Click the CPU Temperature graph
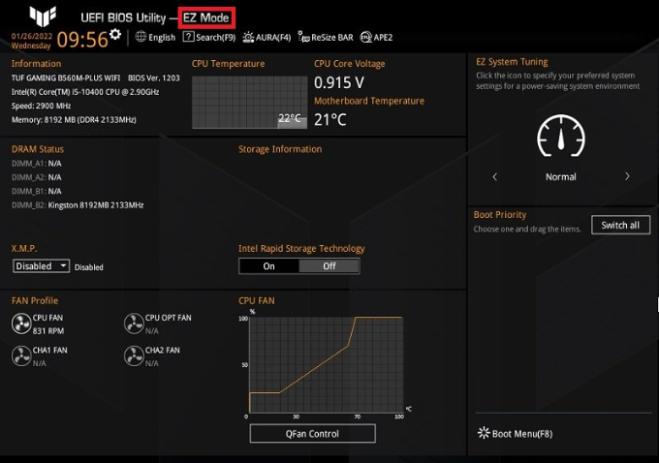Screen dimensions: 659x463 point(250,102)
